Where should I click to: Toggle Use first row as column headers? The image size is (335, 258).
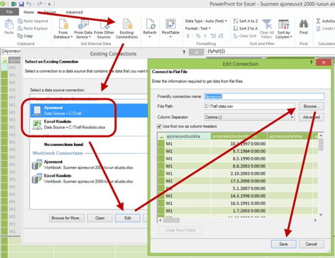coord(160,126)
